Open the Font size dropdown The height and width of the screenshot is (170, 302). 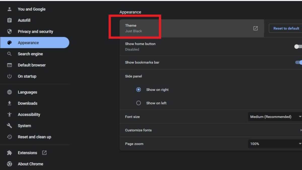coord(274,117)
